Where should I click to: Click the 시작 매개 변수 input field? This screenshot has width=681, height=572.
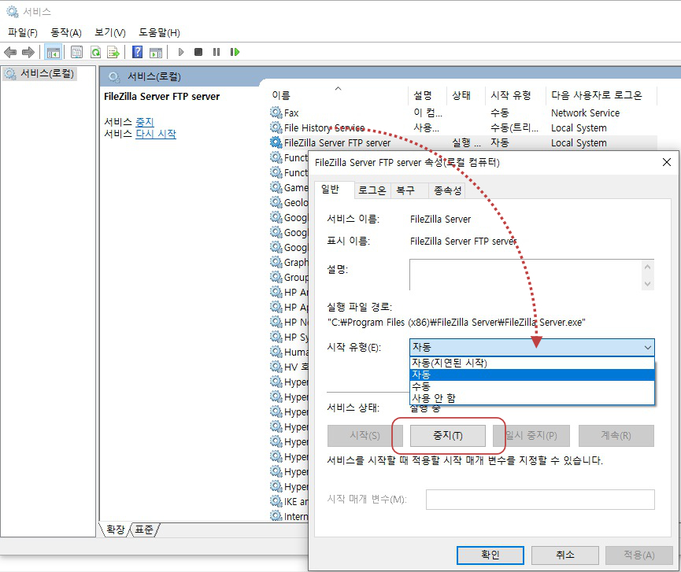click(540, 500)
